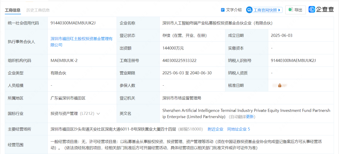This screenshot has height=154, width=339.
Task: Click the 出资额 value 144000万元
Action: [x=173, y=48]
